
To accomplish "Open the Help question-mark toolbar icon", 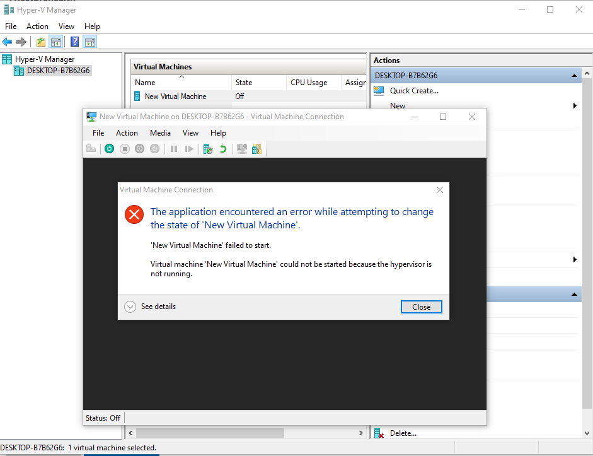I will click(75, 42).
